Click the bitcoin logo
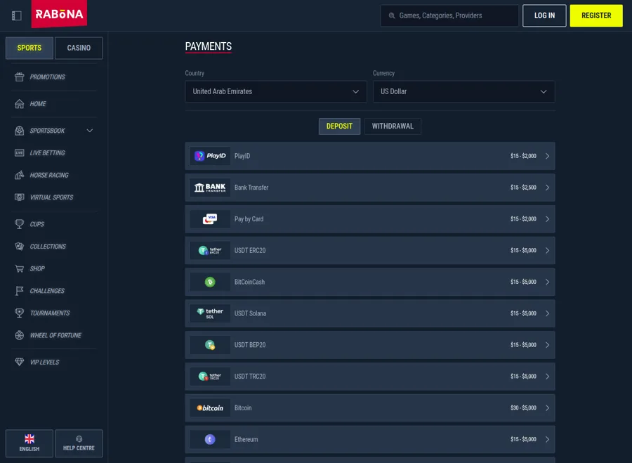The image size is (632, 463). pos(210,407)
